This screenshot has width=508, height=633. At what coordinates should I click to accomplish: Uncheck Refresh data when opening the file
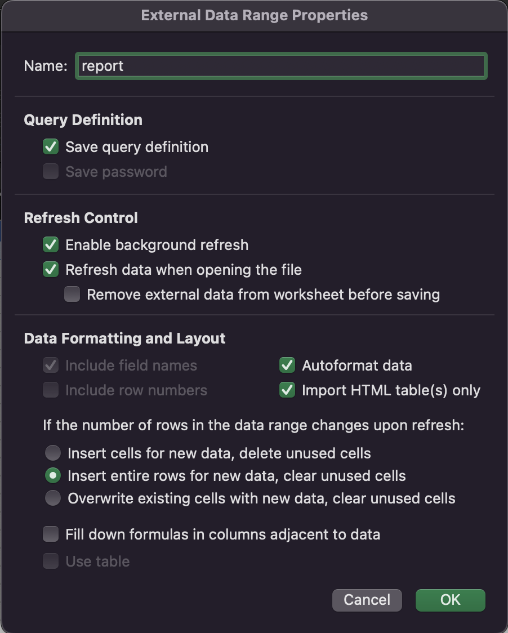[x=50, y=269]
